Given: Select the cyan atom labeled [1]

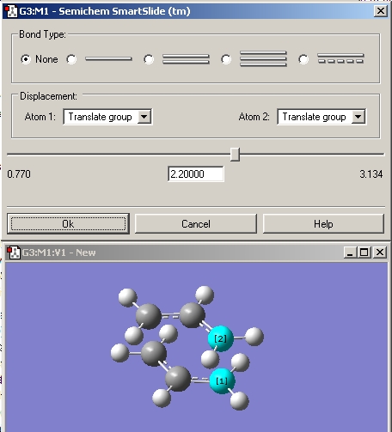Looking at the screenshot, I should point(222,381).
